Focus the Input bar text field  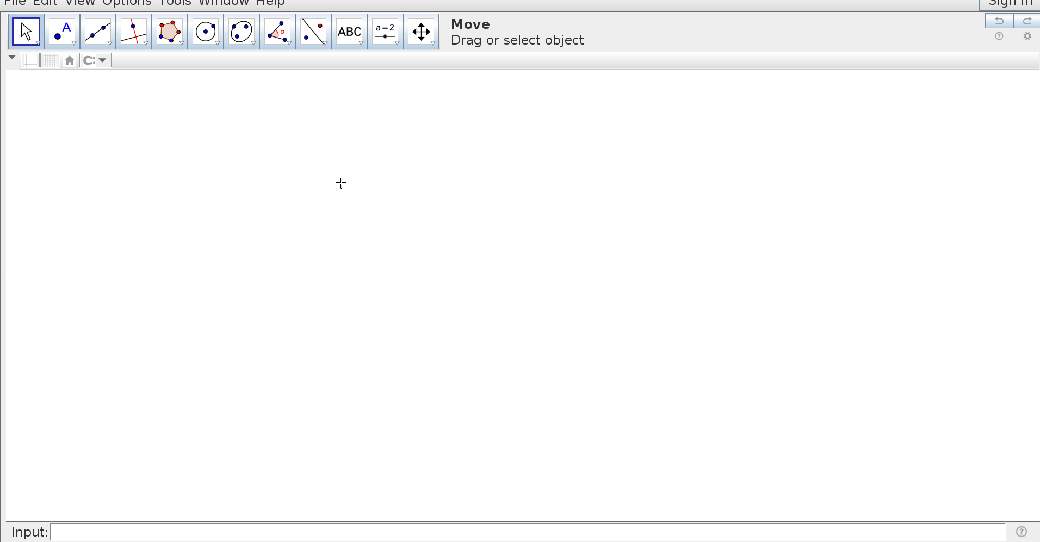528,532
